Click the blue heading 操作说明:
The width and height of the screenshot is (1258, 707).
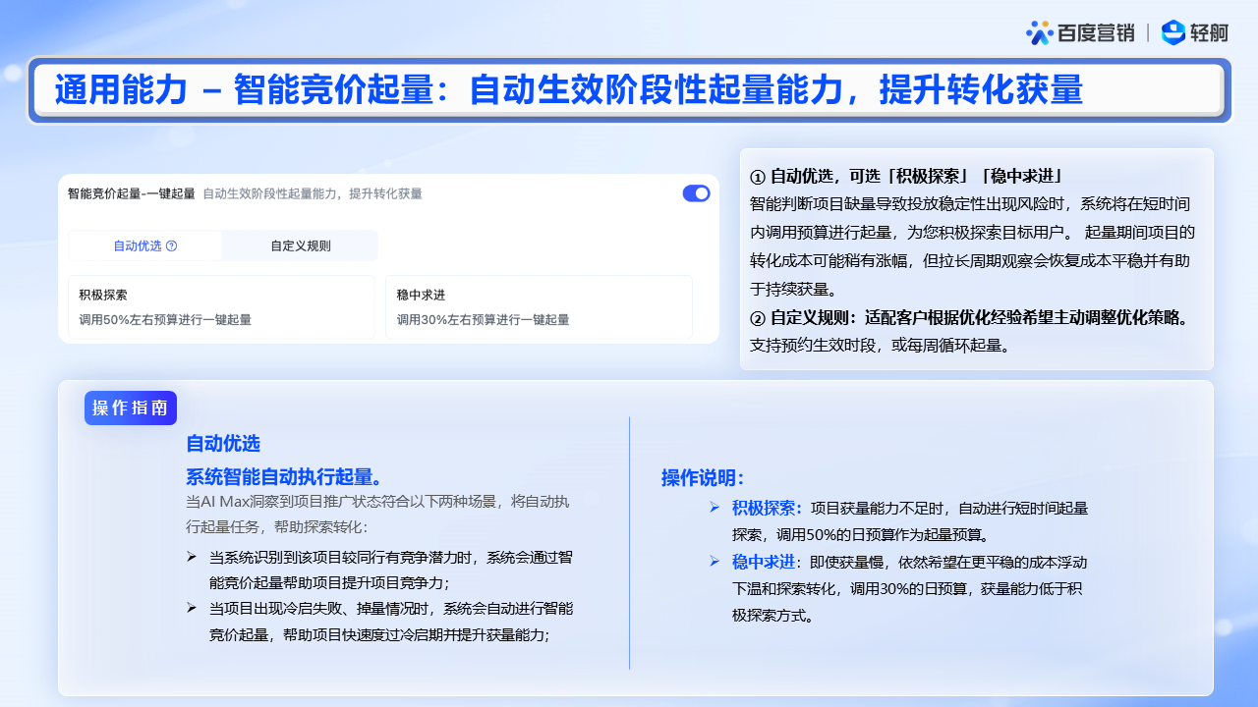coord(703,478)
